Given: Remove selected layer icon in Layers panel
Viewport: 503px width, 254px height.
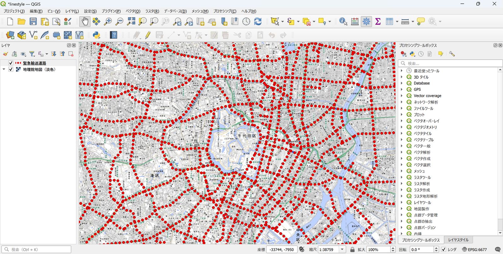Looking at the screenshot, I should [71, 54].
